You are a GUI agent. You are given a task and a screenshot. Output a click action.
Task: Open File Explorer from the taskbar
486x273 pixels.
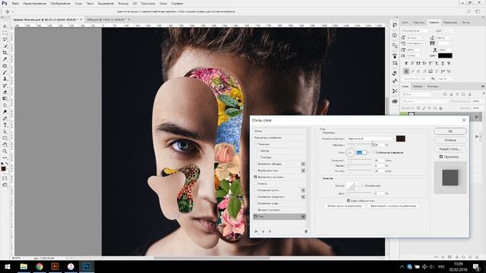pyautogui.click(x=24, y=266)
